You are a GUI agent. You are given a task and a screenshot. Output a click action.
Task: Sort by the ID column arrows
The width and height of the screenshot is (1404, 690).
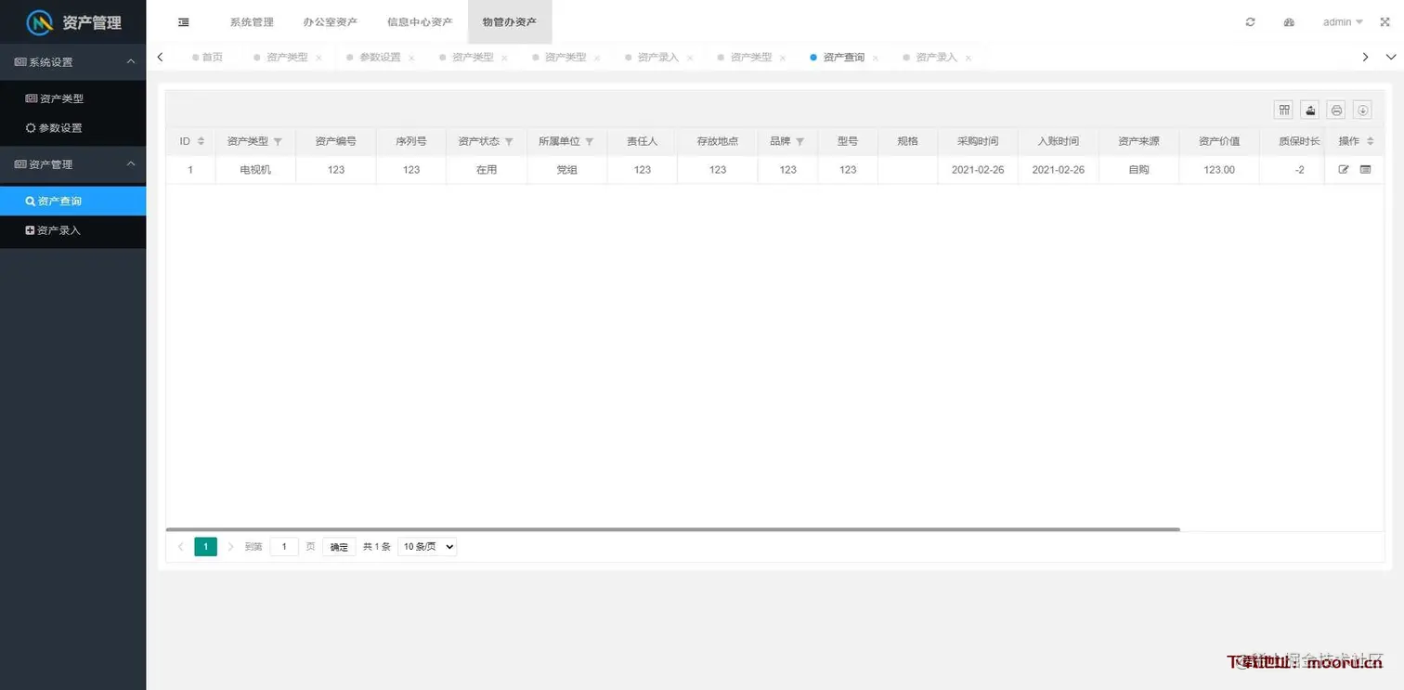(x=201, y=141)
